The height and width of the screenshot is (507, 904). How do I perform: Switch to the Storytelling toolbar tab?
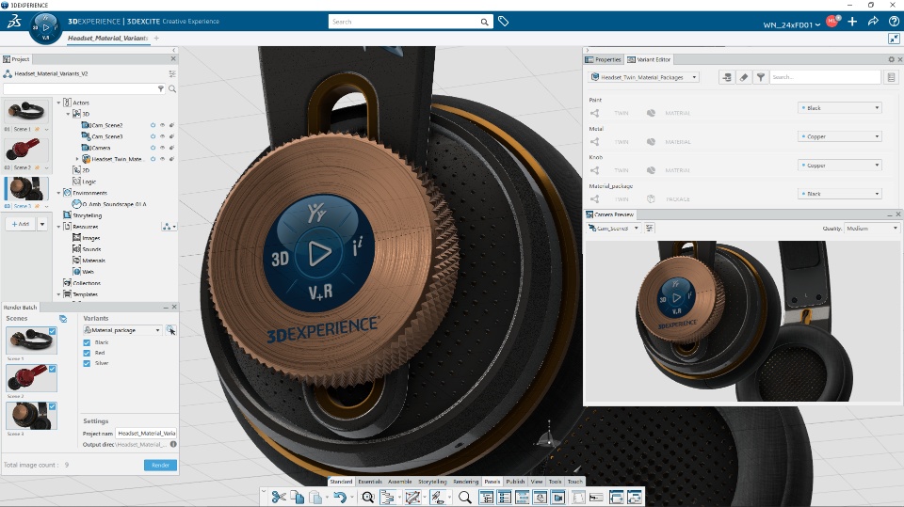pyautogui.click(x=432, y=481)
